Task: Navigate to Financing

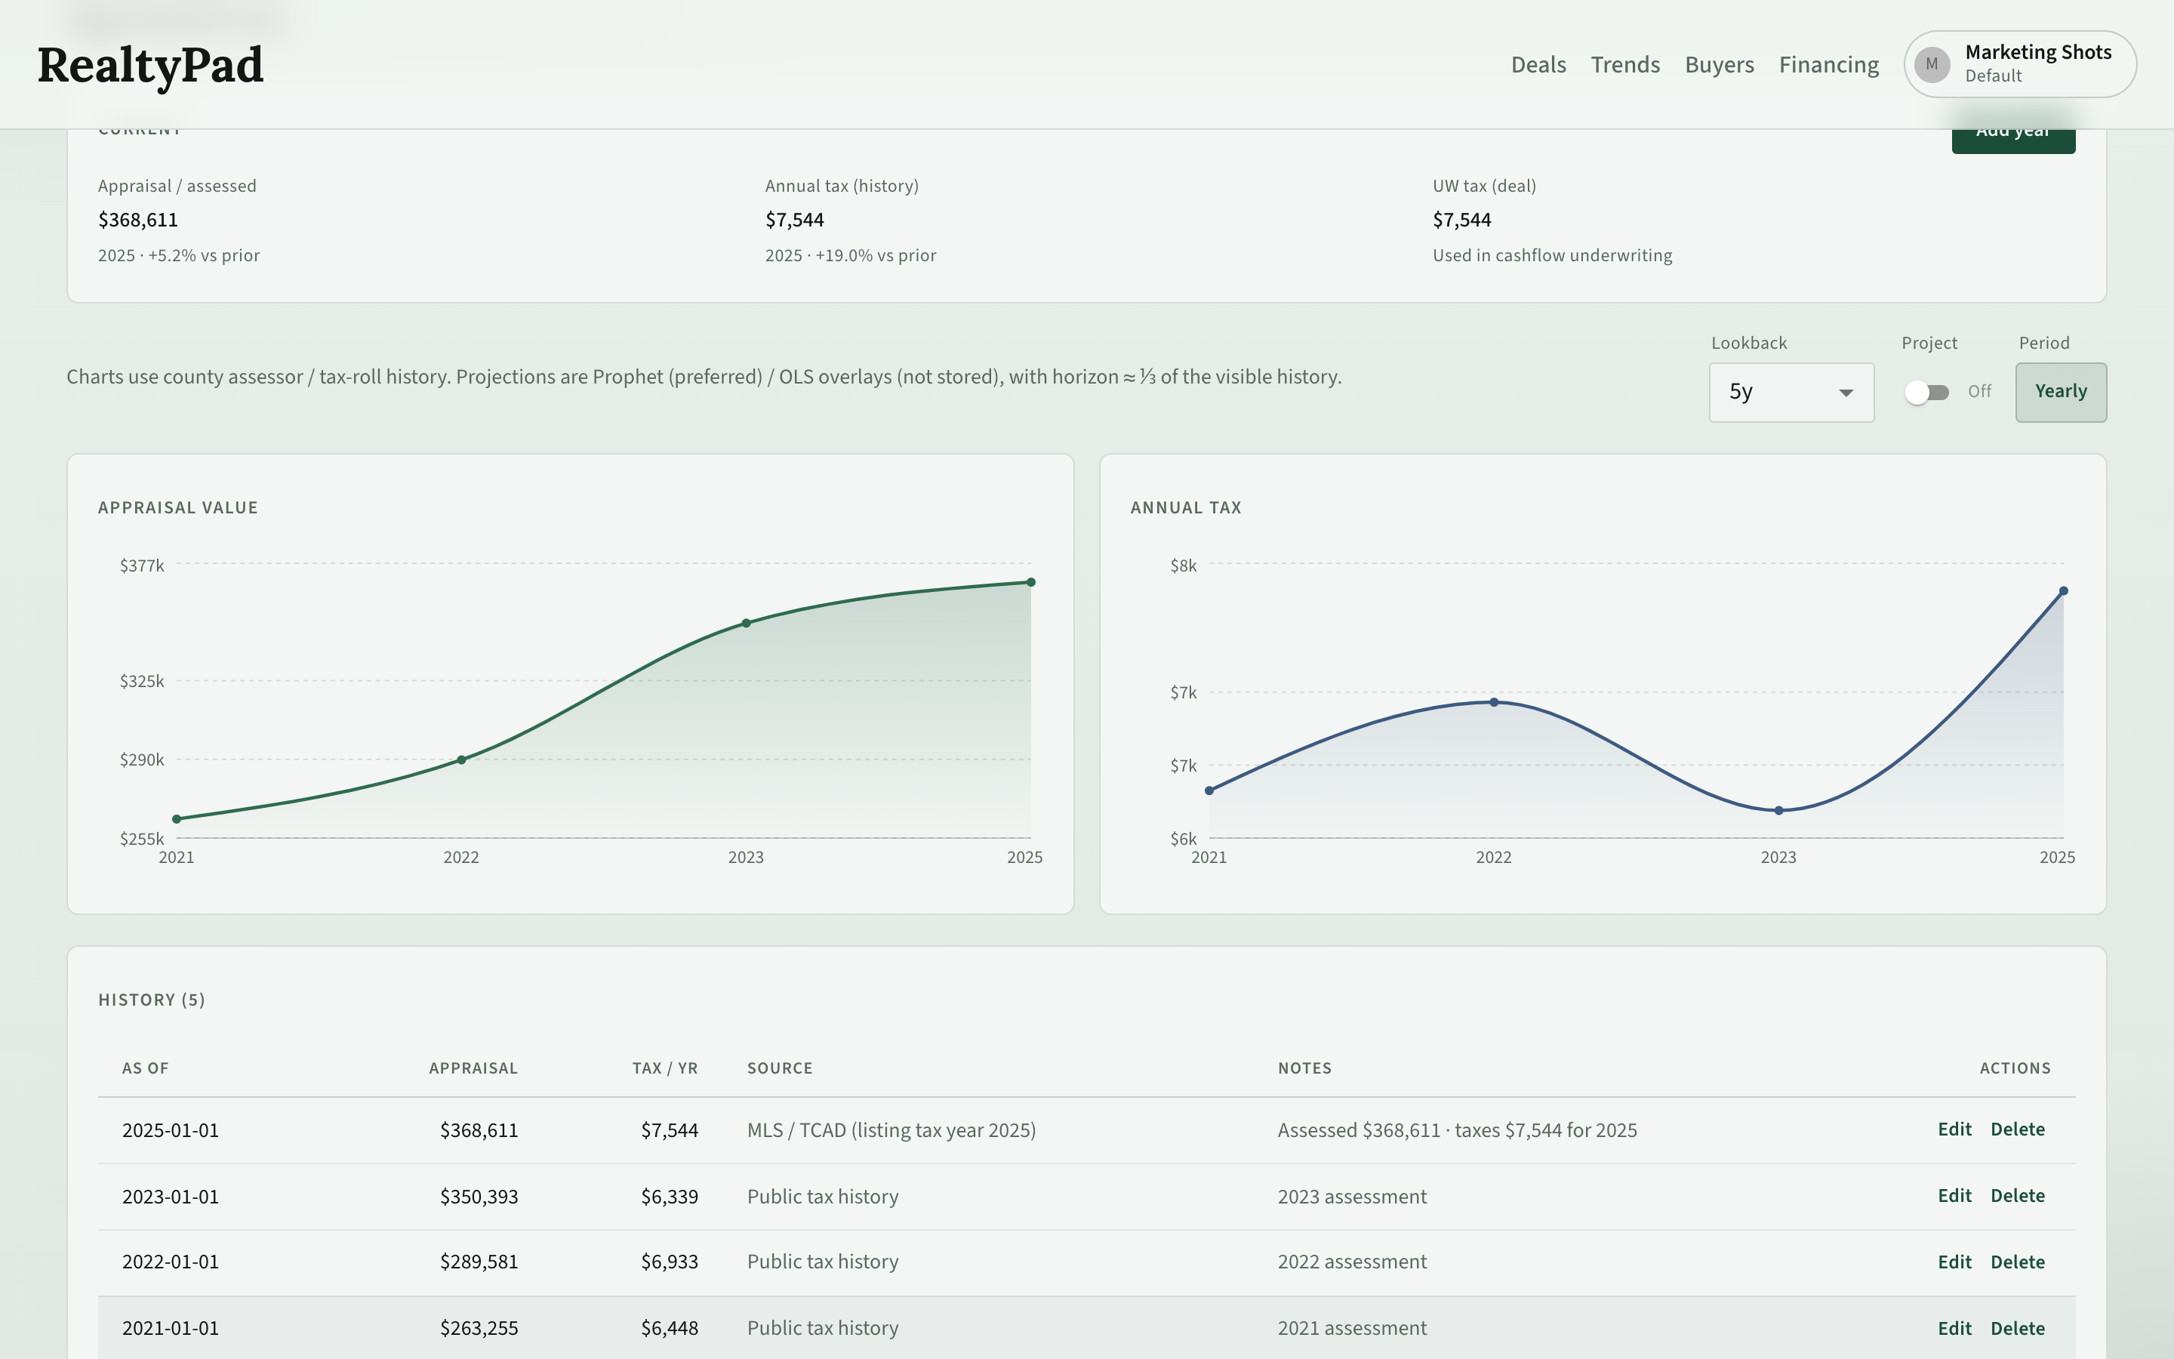Action: [x=1829, y=65]
